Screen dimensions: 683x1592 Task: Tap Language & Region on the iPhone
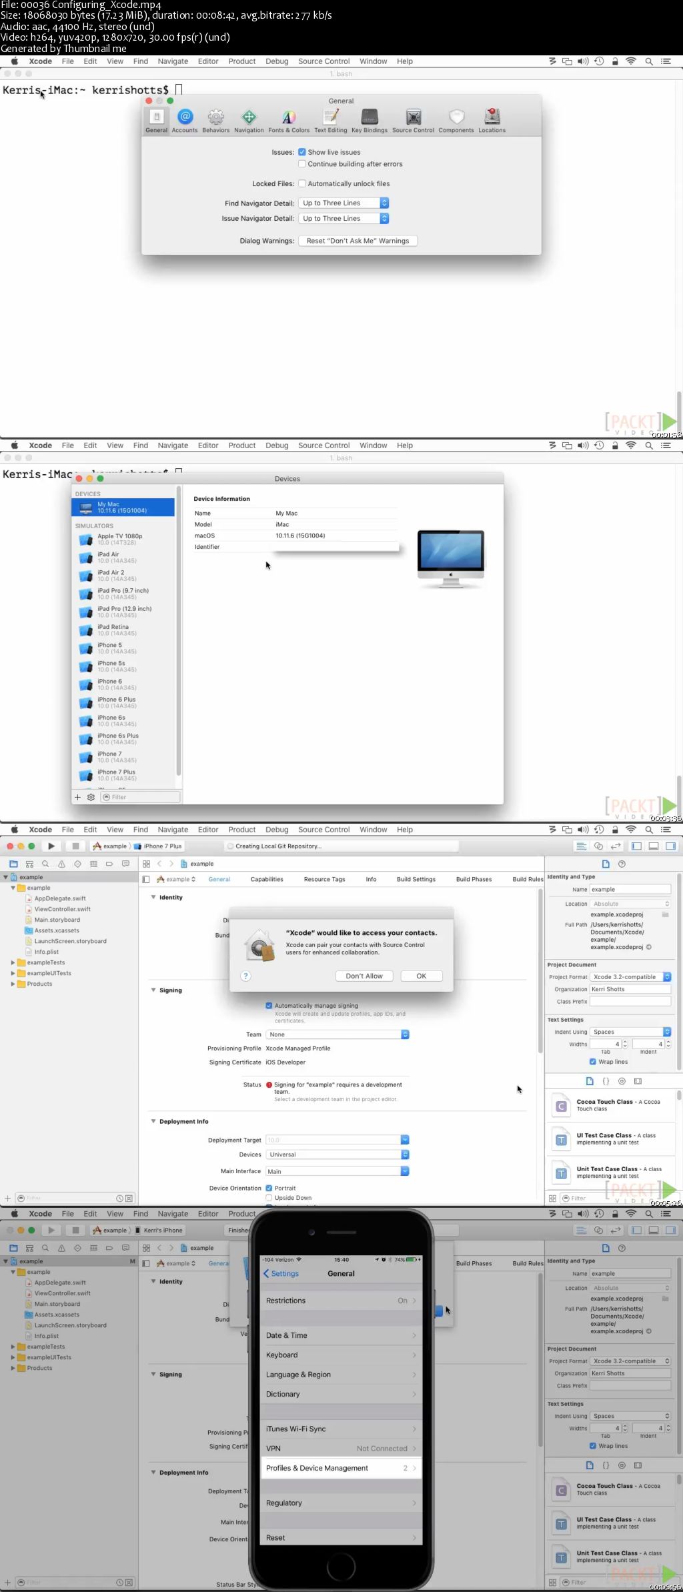pyautogui.click(x=341, y=1375)
